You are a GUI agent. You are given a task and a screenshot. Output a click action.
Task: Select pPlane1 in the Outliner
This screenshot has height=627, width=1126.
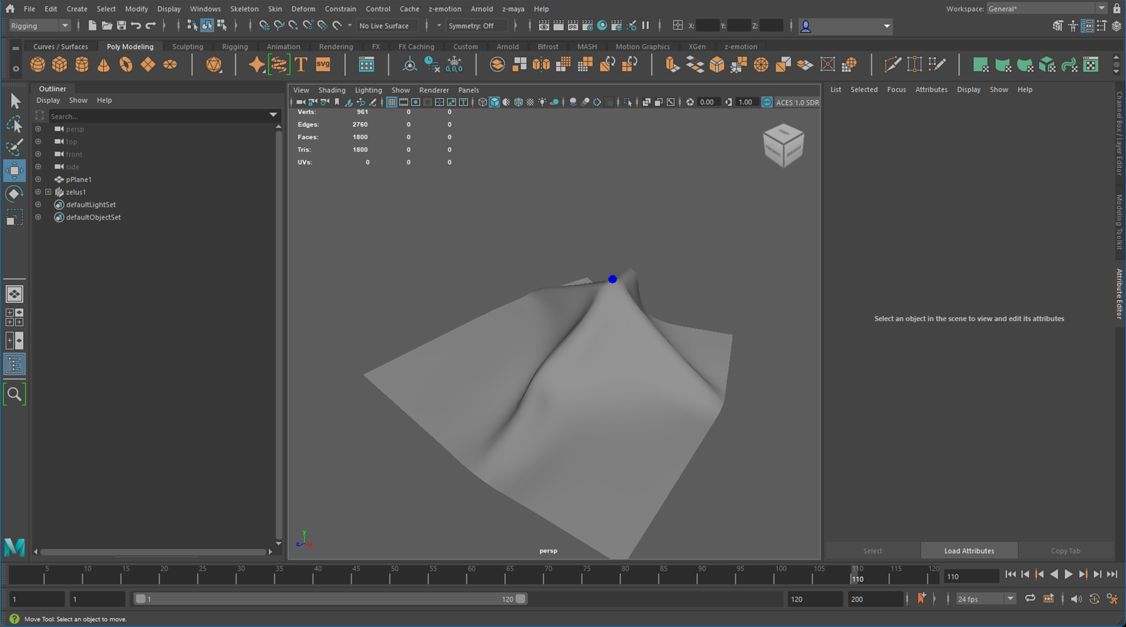[x=79, y=179]
